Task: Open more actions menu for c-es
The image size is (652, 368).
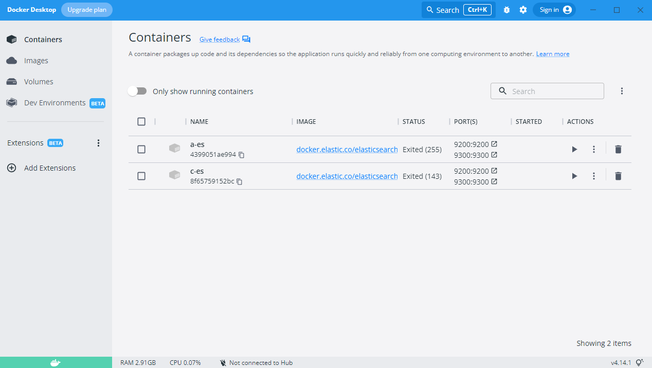Action: coord(594,176)
